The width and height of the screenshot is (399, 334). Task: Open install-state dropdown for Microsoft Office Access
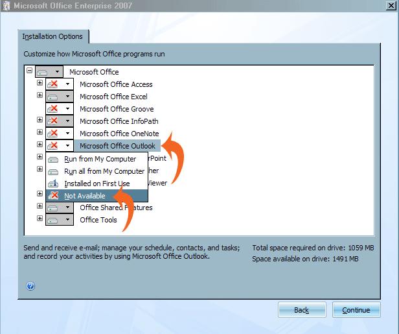tap(60, 84)
